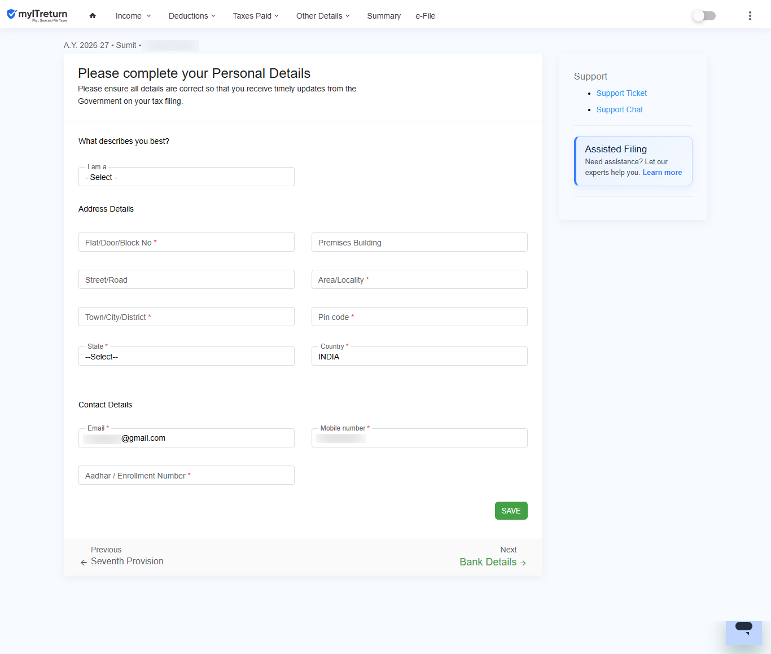Click the myITreturn logo
The height and width of the screenshot is (654, 771).
point(37,15)
